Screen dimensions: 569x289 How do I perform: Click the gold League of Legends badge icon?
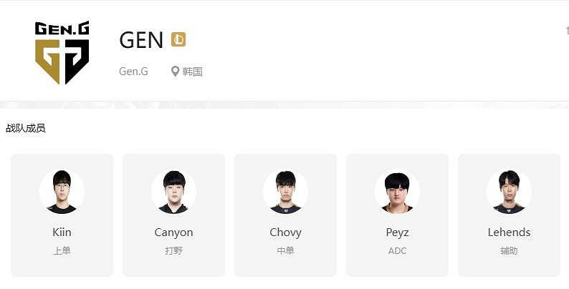pos(178,39)
